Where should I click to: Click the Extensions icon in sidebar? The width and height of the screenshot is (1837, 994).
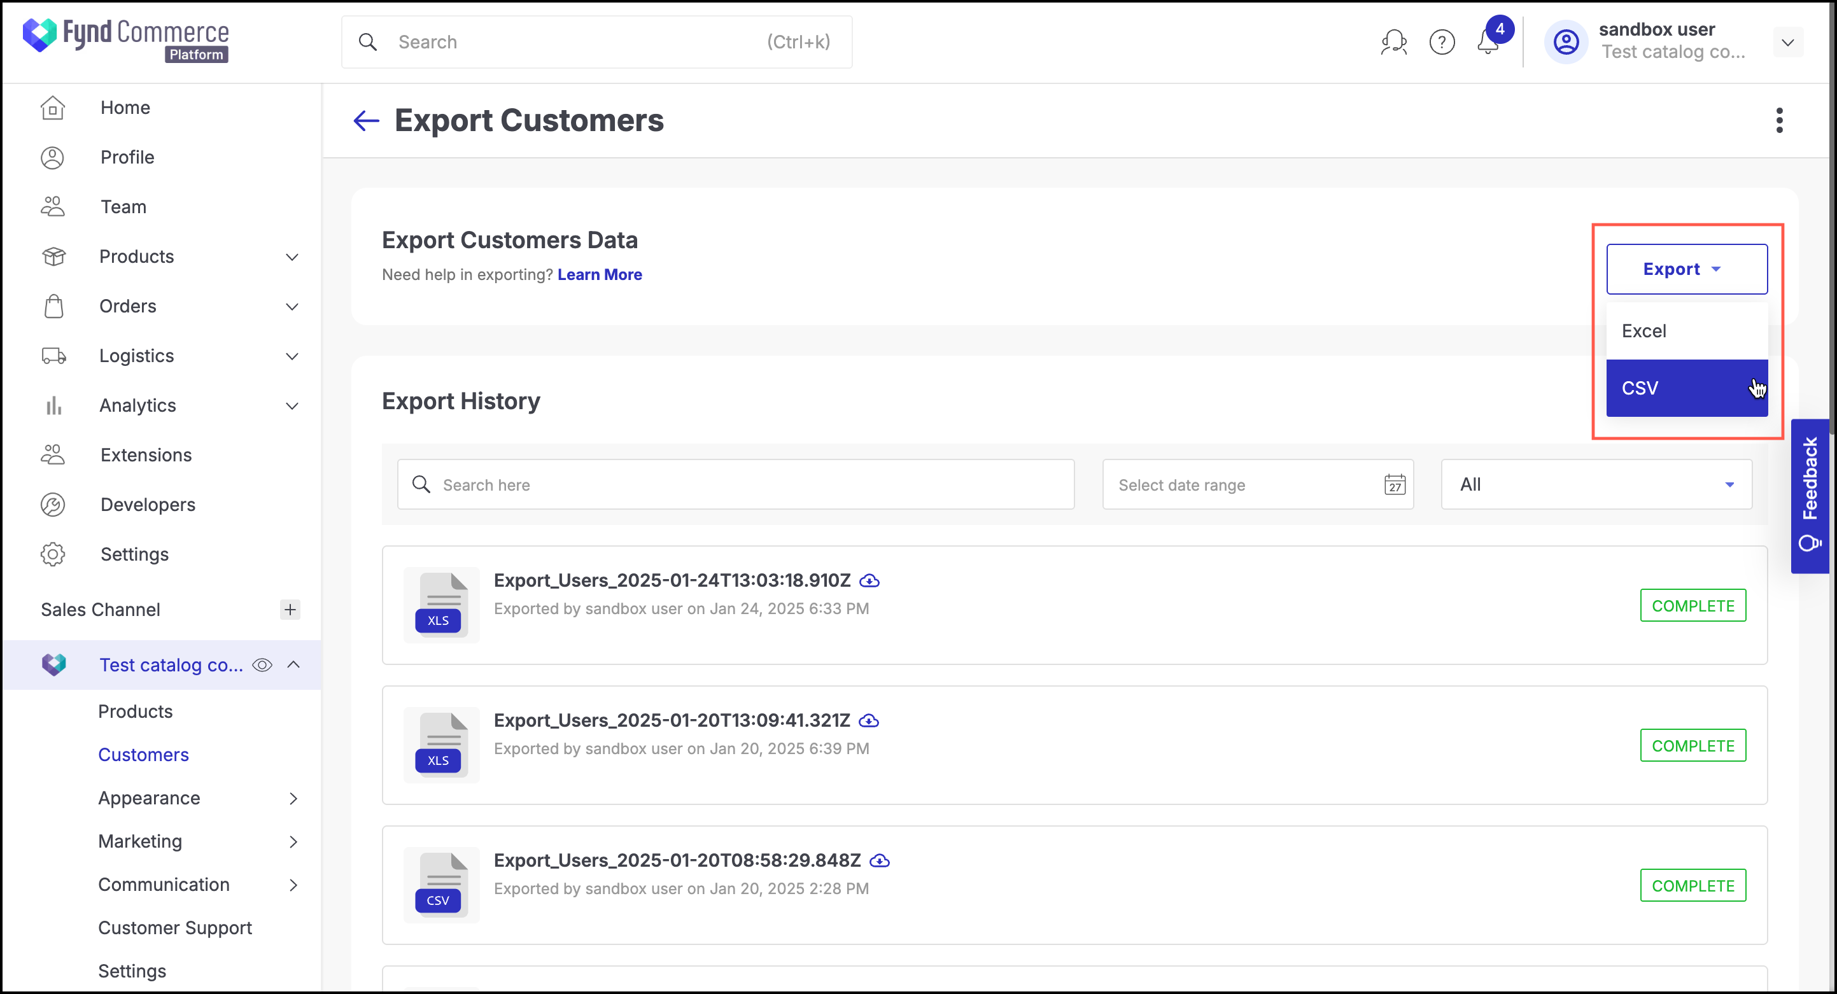53,455
